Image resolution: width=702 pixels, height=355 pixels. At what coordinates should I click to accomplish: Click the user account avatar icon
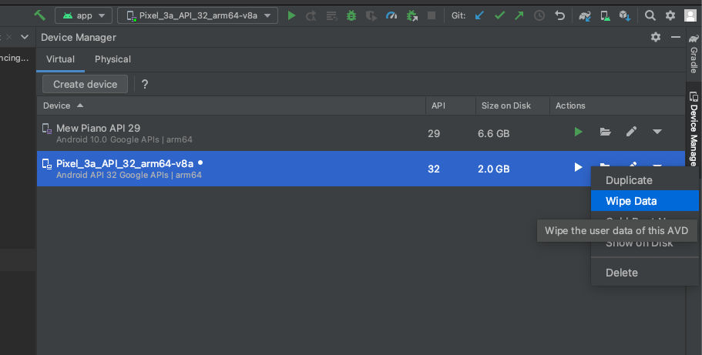pos(690,15)
